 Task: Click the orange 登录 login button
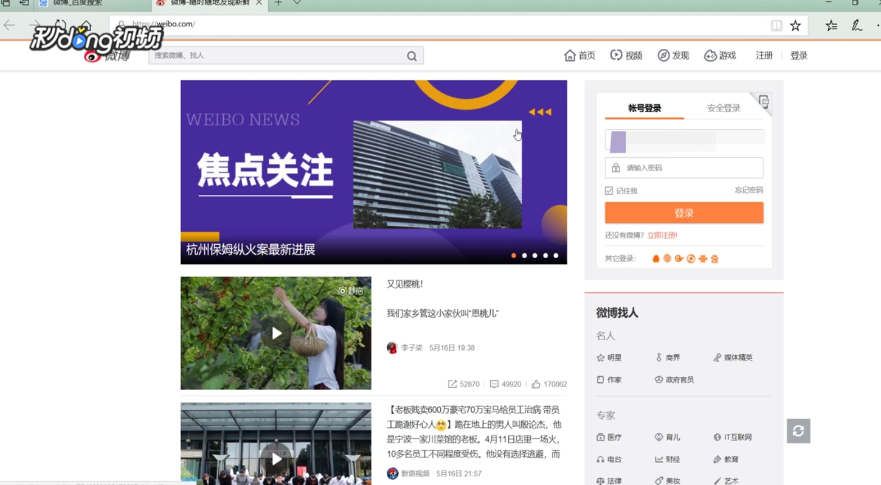tap(684, 213)
